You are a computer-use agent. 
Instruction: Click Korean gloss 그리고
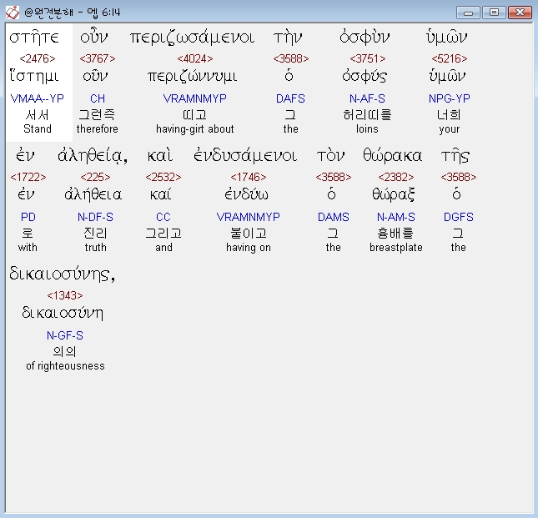coord(163,233)
